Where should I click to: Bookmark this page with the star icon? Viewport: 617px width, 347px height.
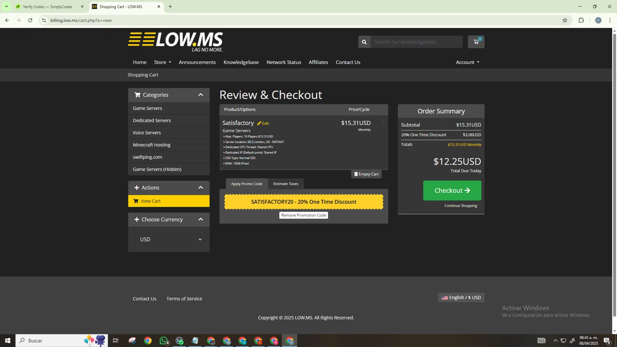click(565, 20)
